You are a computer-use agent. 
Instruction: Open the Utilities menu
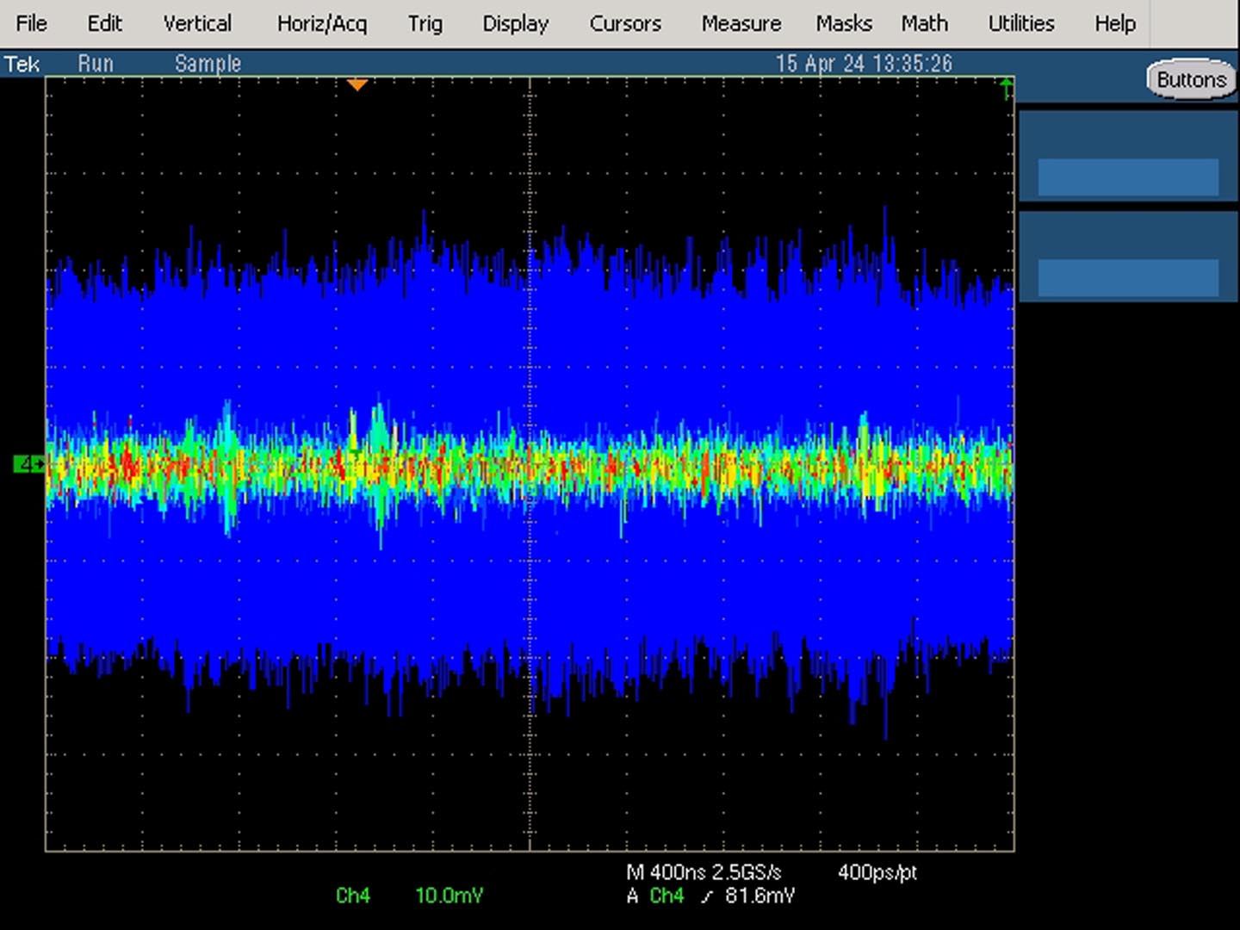[x=1020, y=23]
